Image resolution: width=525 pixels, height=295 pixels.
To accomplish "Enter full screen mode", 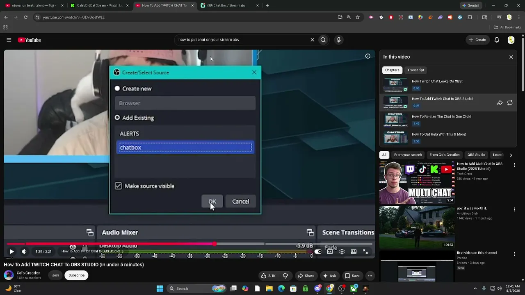I will (365, 252).
